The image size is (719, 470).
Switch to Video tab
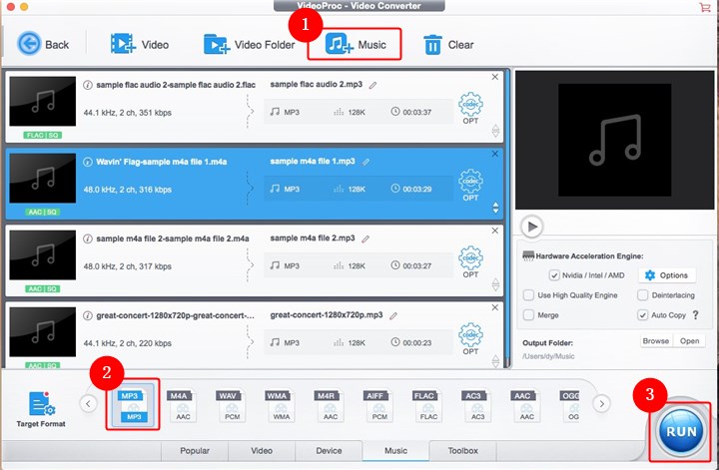tap(262, 451)
